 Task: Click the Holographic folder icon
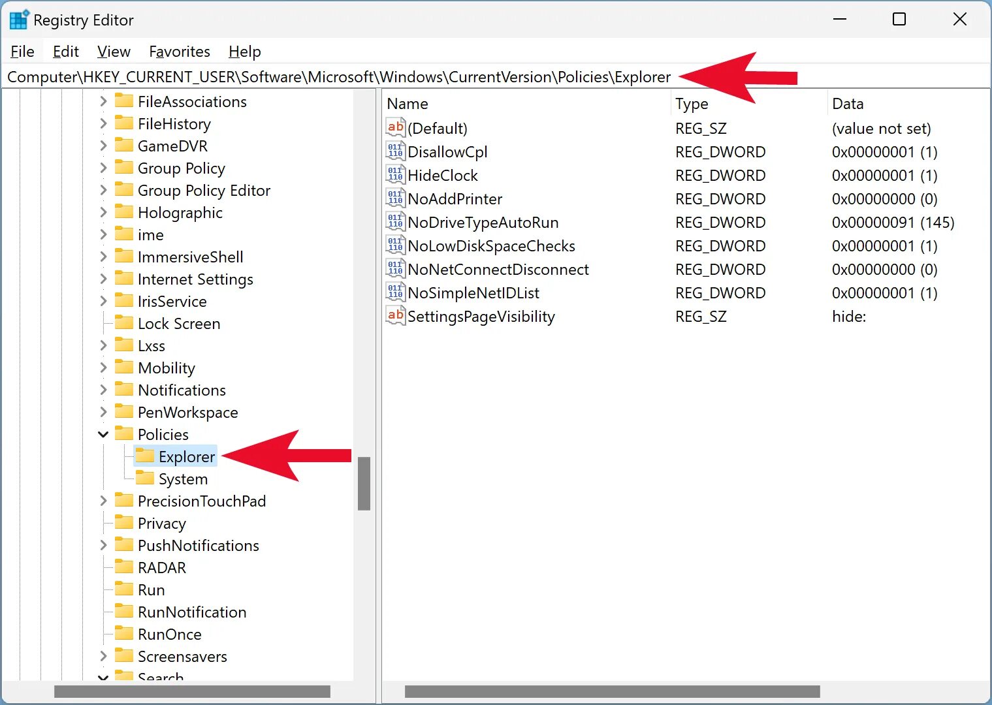pos(123,211)
